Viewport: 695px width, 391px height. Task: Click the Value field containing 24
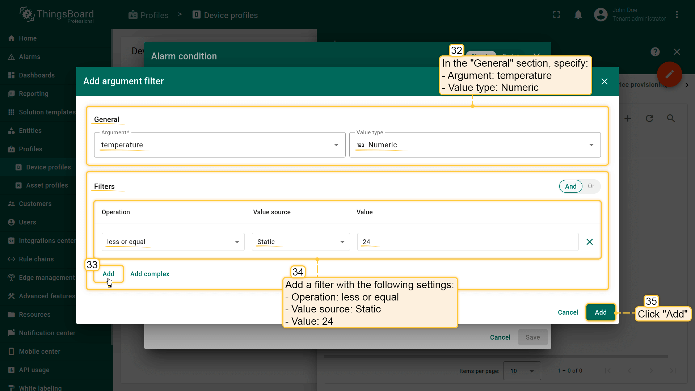coord(467,242)
